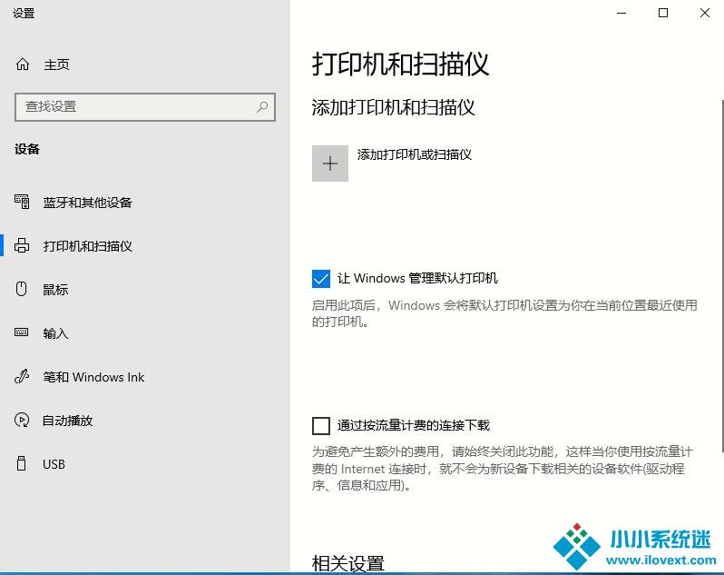Click the home icon beside 主页
Screen dimensions: 724x575
click(23, 64)
